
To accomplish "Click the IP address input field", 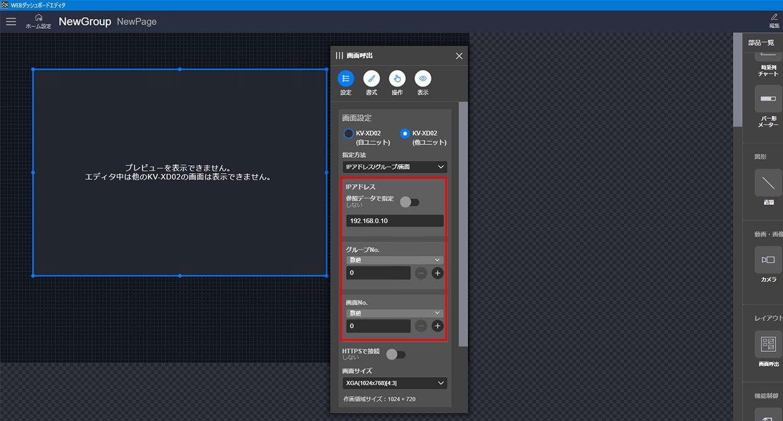I will click(x=395, y=221).
